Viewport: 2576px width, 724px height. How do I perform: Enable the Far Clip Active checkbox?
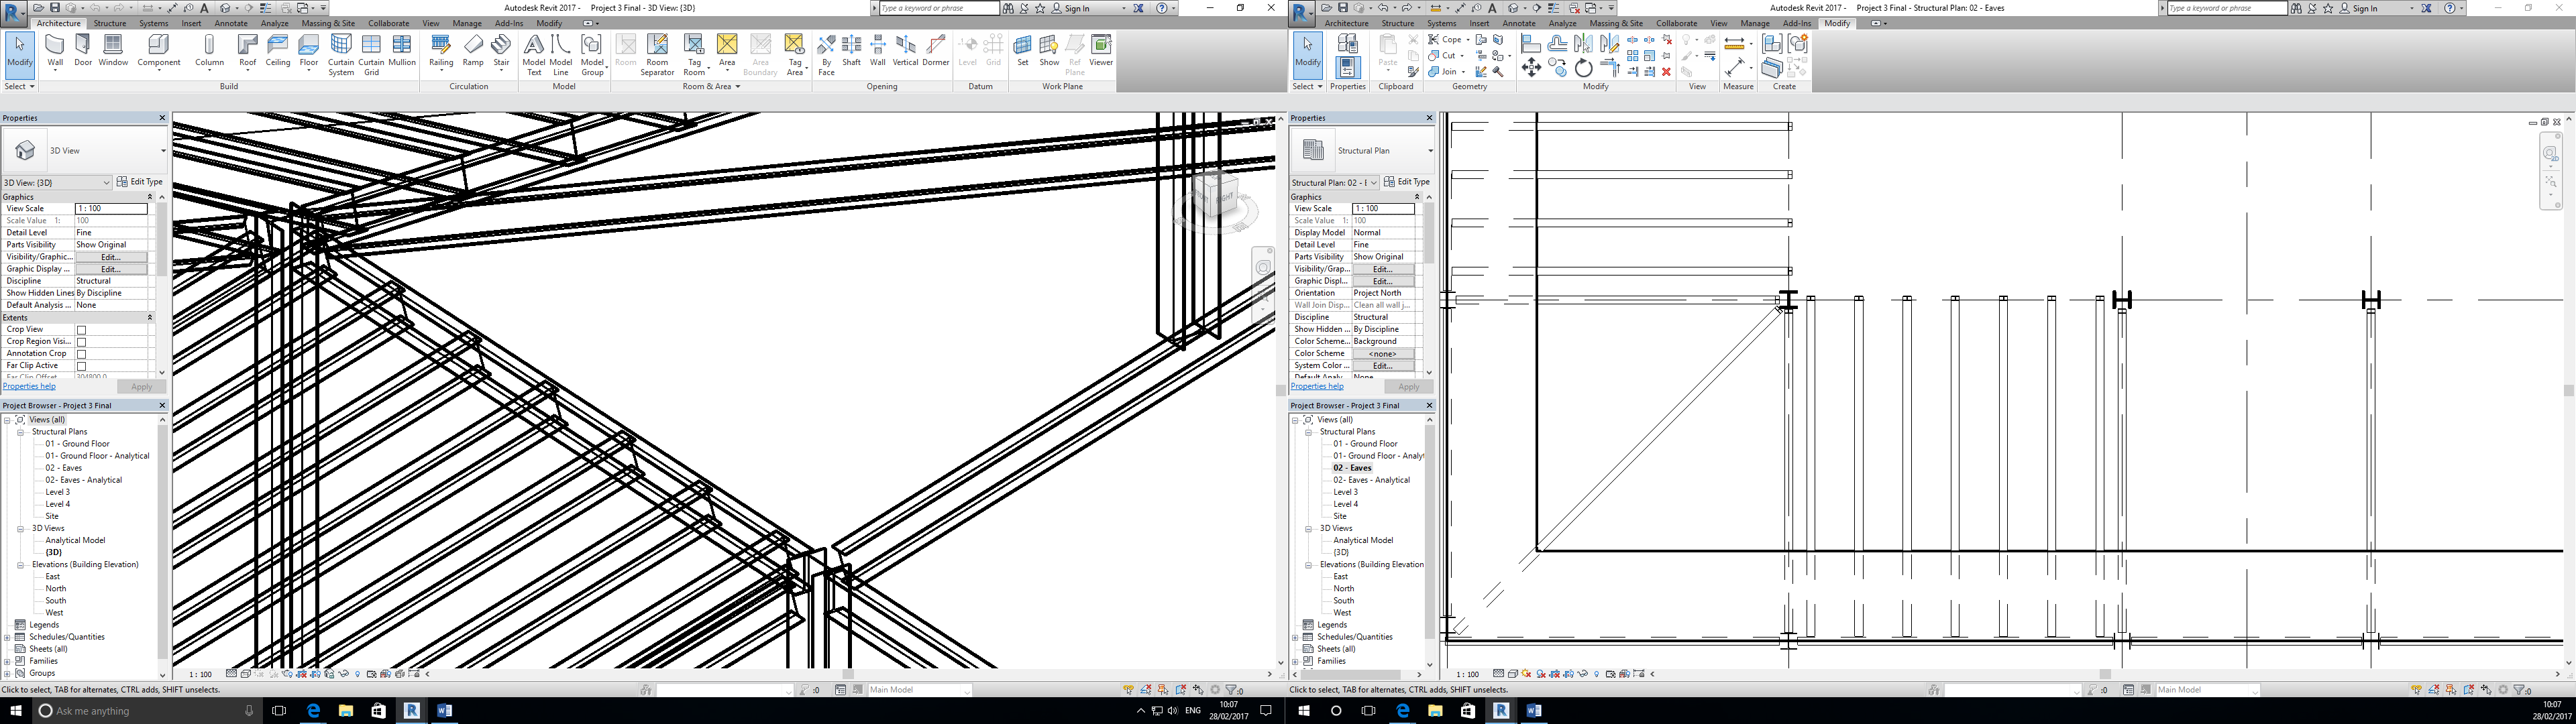(82, 366)
